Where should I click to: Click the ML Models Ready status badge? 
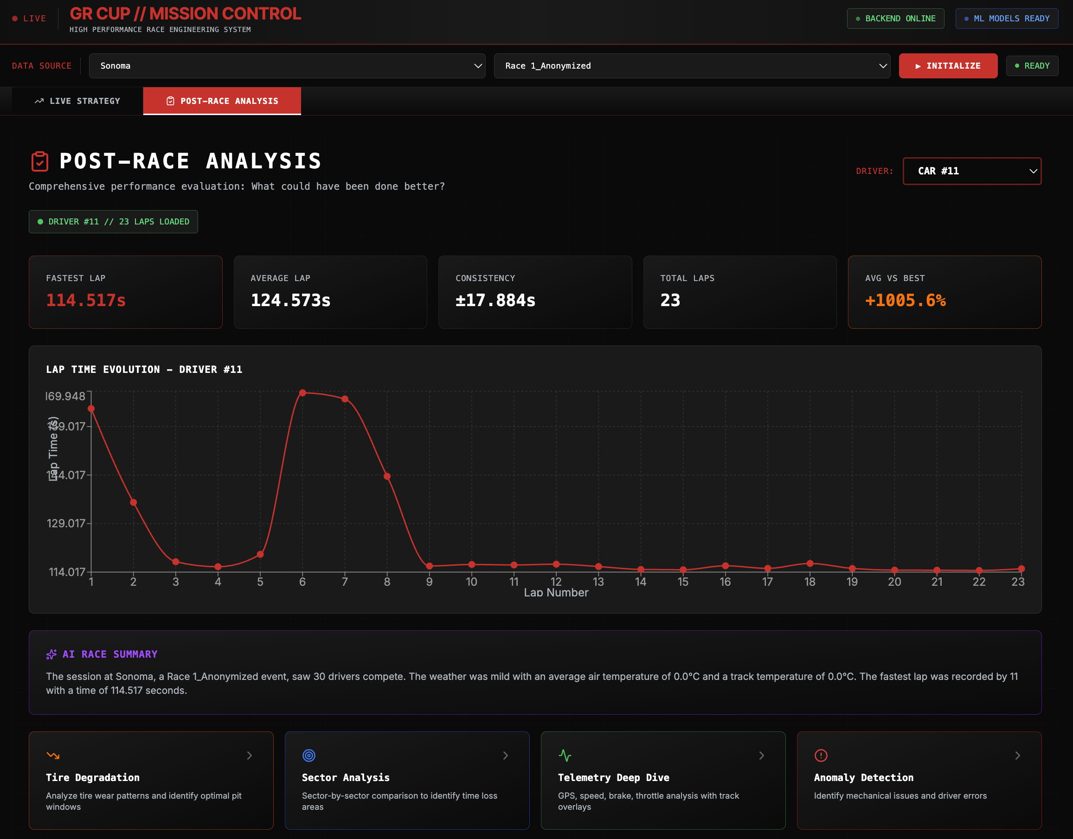tap(1006, 19)
